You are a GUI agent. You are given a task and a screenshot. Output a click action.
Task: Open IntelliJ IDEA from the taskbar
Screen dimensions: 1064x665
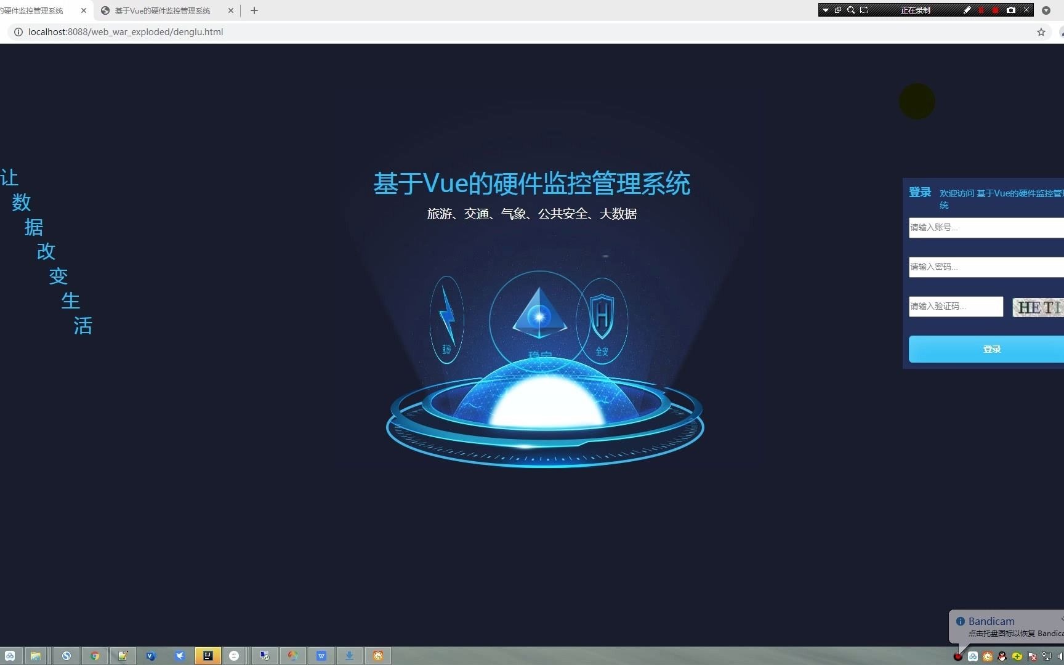coord(208,656)
